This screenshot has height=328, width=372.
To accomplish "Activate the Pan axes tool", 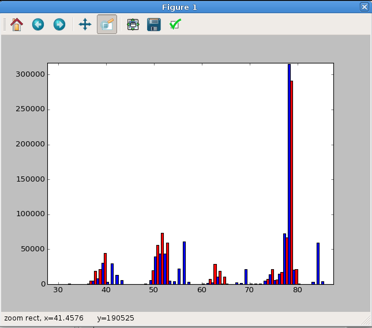I will click(85, 24).
